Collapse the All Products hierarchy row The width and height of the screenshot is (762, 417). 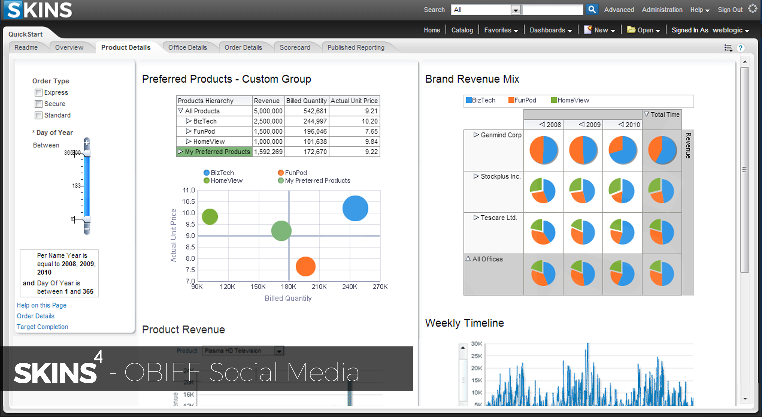click(x=181, y=111)
